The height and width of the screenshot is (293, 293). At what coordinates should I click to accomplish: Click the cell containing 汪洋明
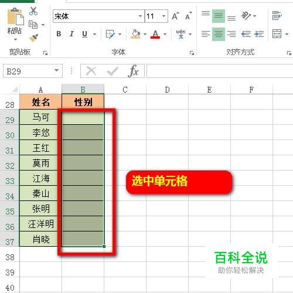click(40, 224)
